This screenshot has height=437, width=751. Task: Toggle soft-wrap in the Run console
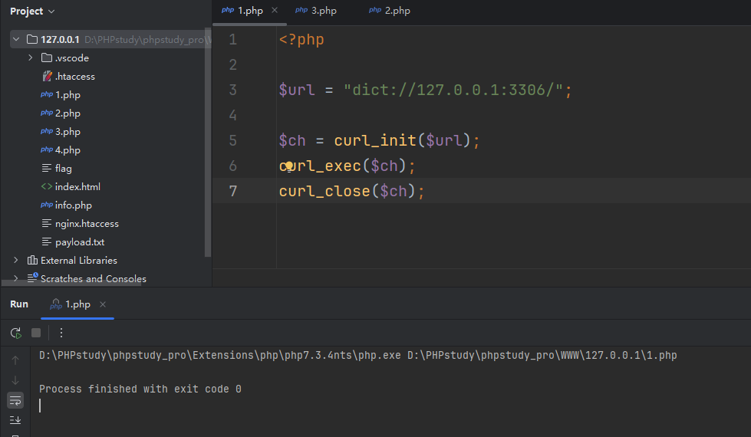(x=15, y=400)
